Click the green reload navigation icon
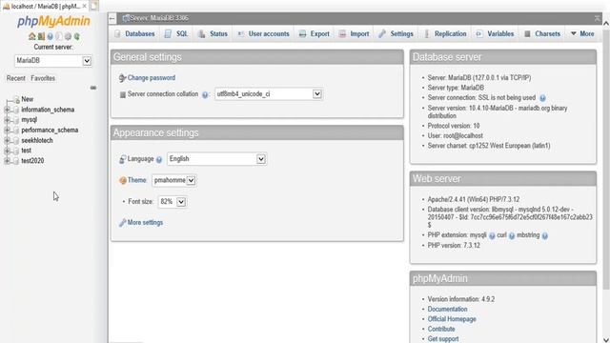610x343 pixels. coord(77,36)
